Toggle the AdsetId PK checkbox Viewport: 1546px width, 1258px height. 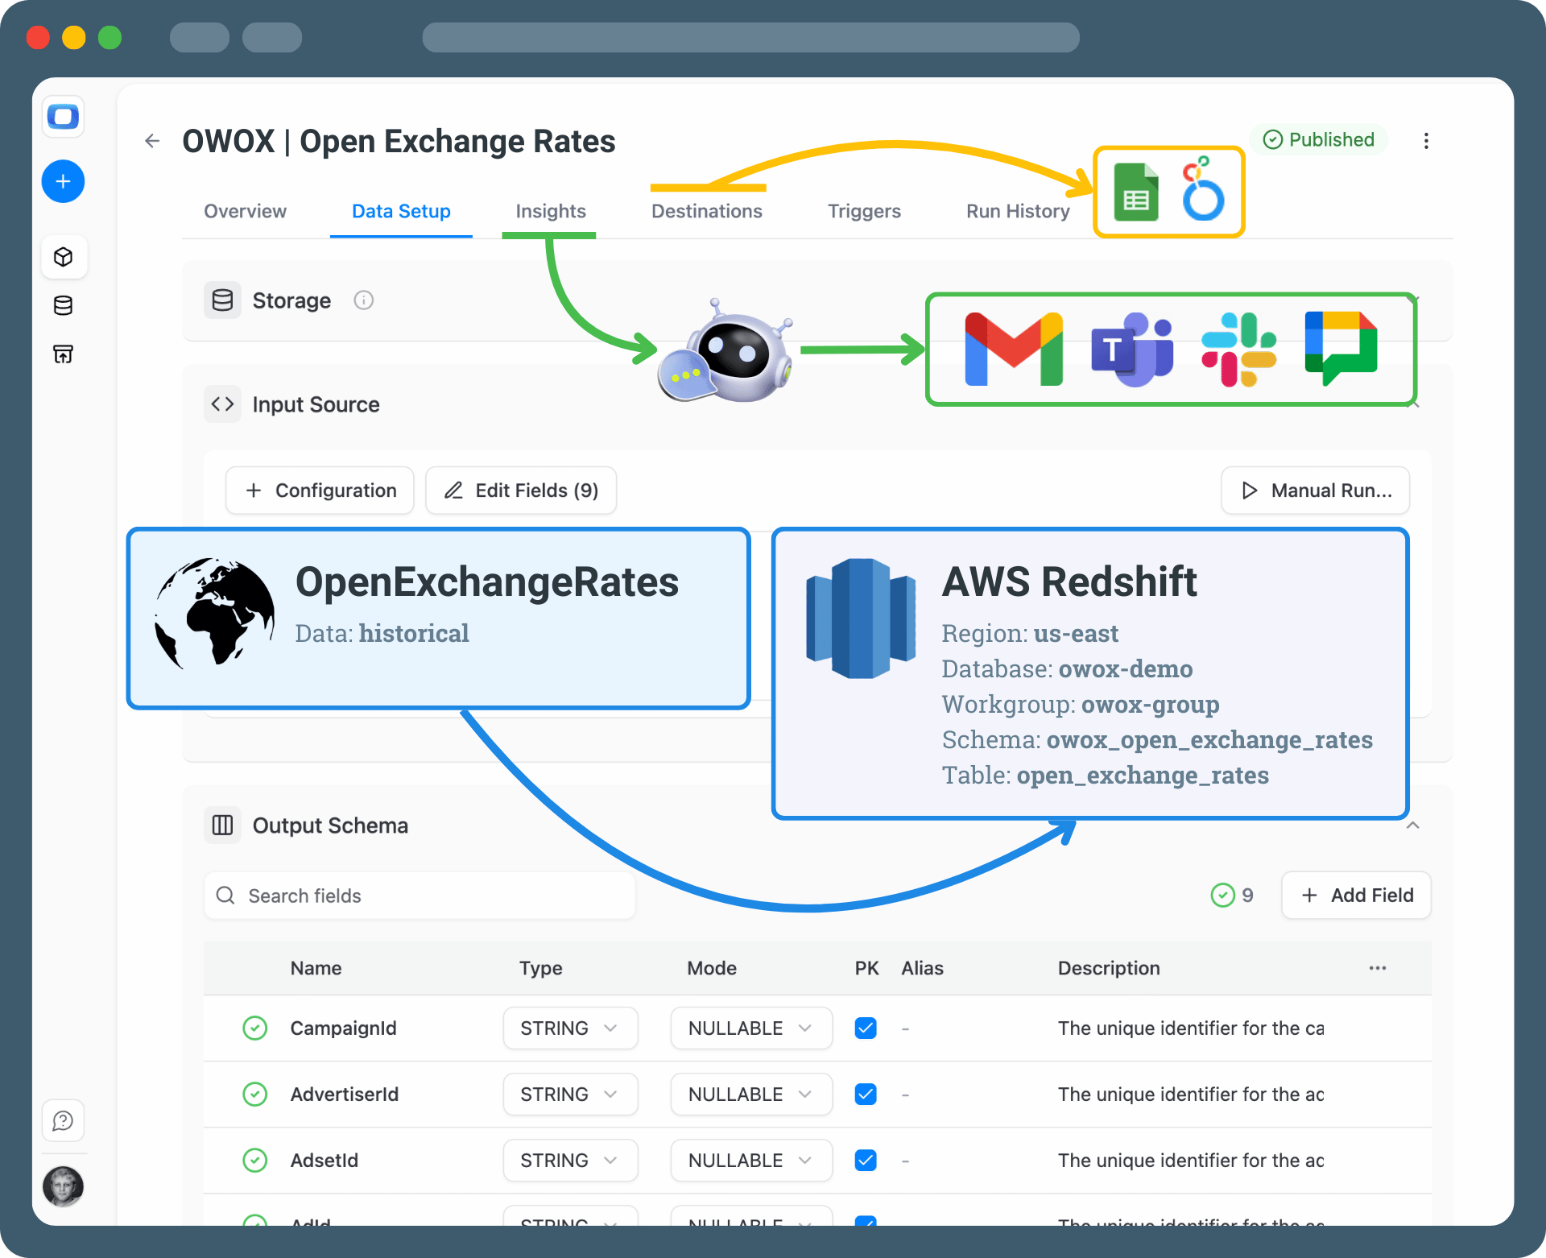click(x=866, y=1161)
